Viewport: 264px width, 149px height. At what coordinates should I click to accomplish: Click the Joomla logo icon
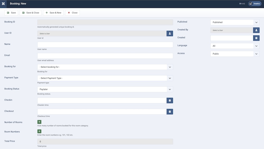[x=3, y=4]
